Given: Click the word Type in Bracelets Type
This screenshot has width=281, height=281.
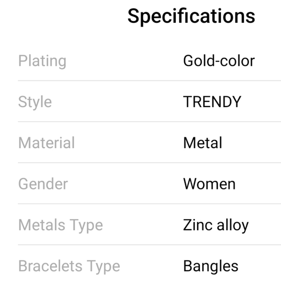Looking at the screenshot, I should (x=103, y=266).
